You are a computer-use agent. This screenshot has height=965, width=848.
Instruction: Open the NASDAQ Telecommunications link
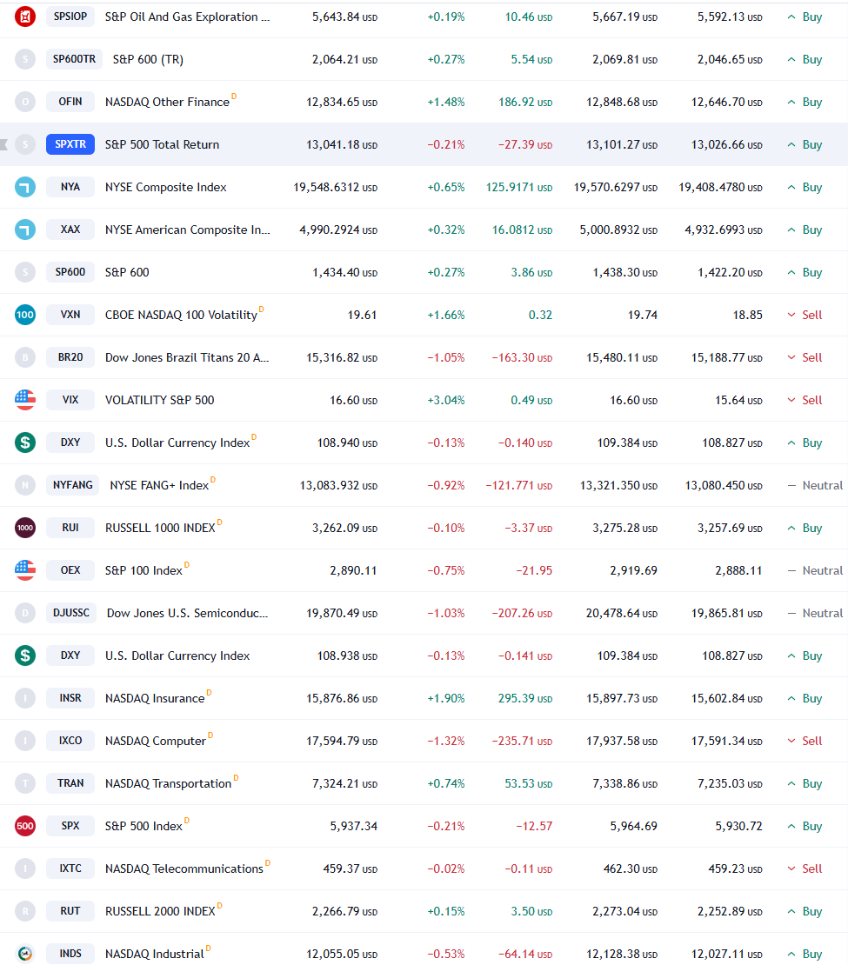[184, 869]
